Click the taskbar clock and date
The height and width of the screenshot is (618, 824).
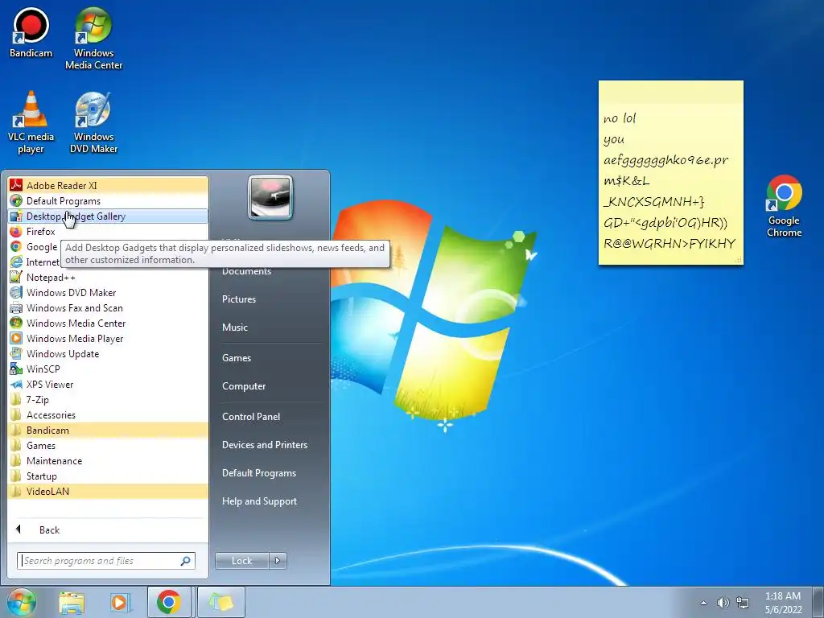click(783, 602)
